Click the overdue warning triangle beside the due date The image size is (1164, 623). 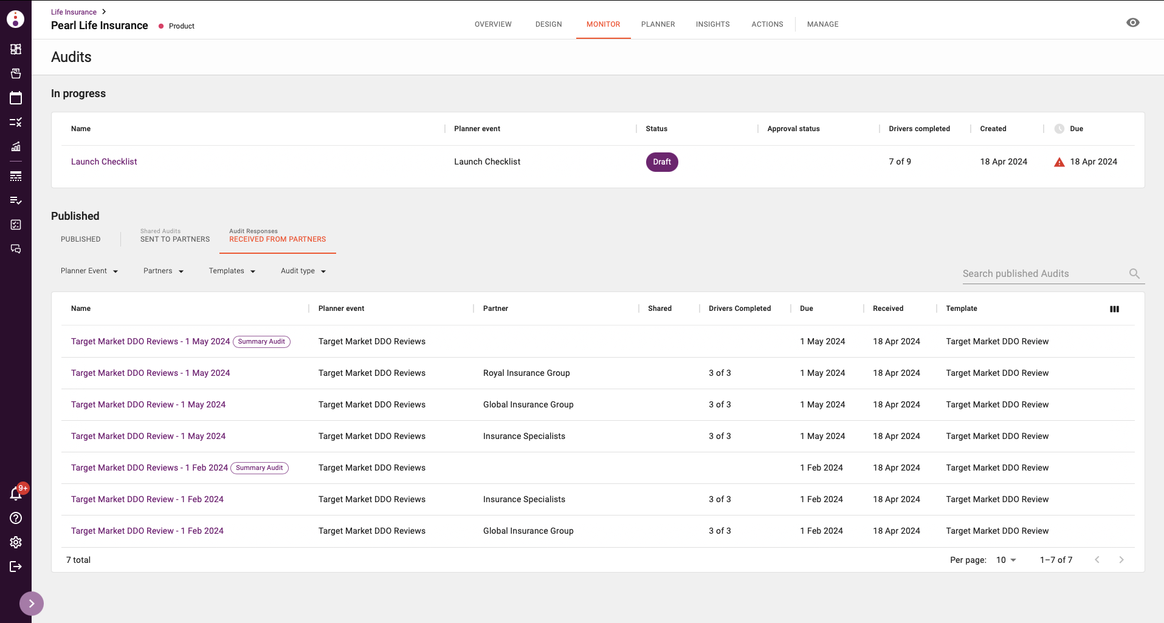pos(1059,162)
